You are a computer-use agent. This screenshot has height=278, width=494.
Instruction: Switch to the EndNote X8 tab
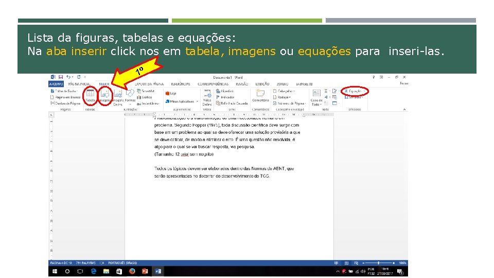pos(304,84)
